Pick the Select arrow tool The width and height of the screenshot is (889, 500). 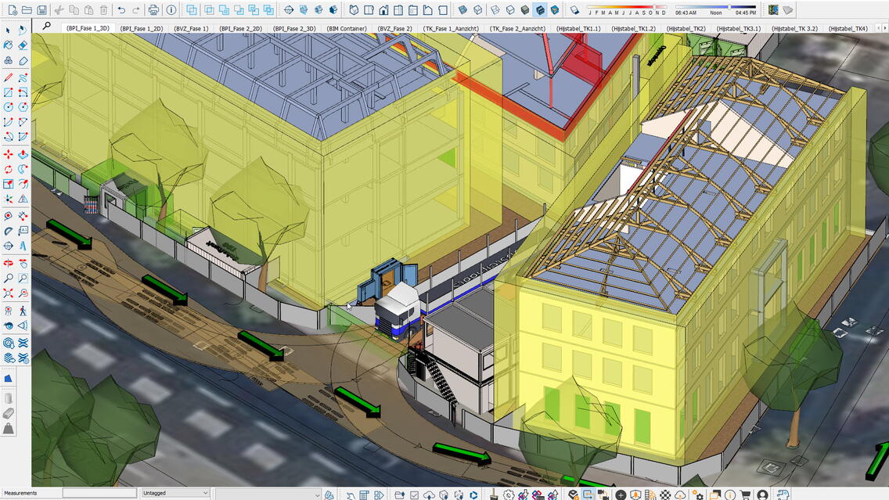(8, 30)
